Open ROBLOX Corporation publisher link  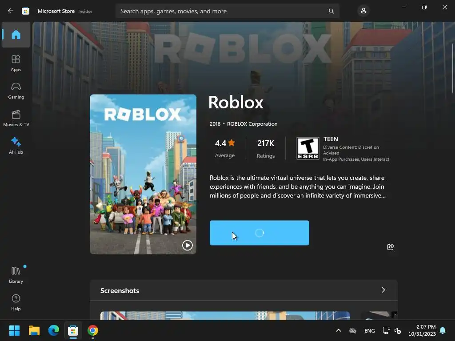click(x=252, y=124)
